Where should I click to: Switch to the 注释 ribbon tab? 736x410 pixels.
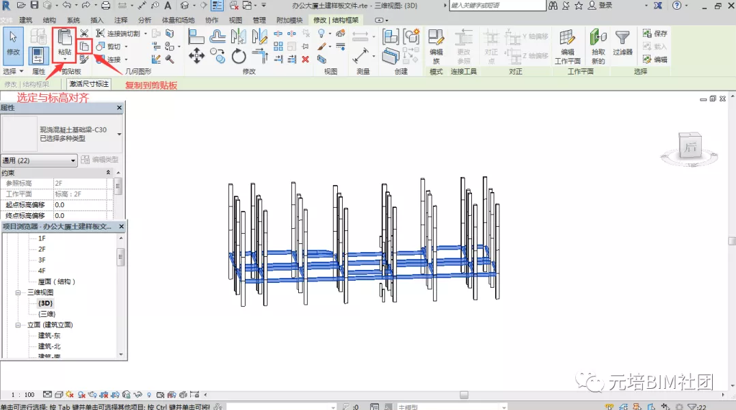pos(120,20)
